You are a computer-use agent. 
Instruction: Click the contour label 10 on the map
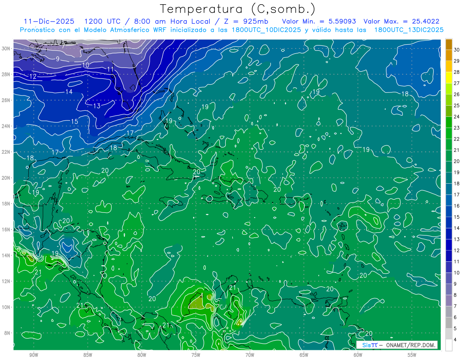[x=86, y=65]
